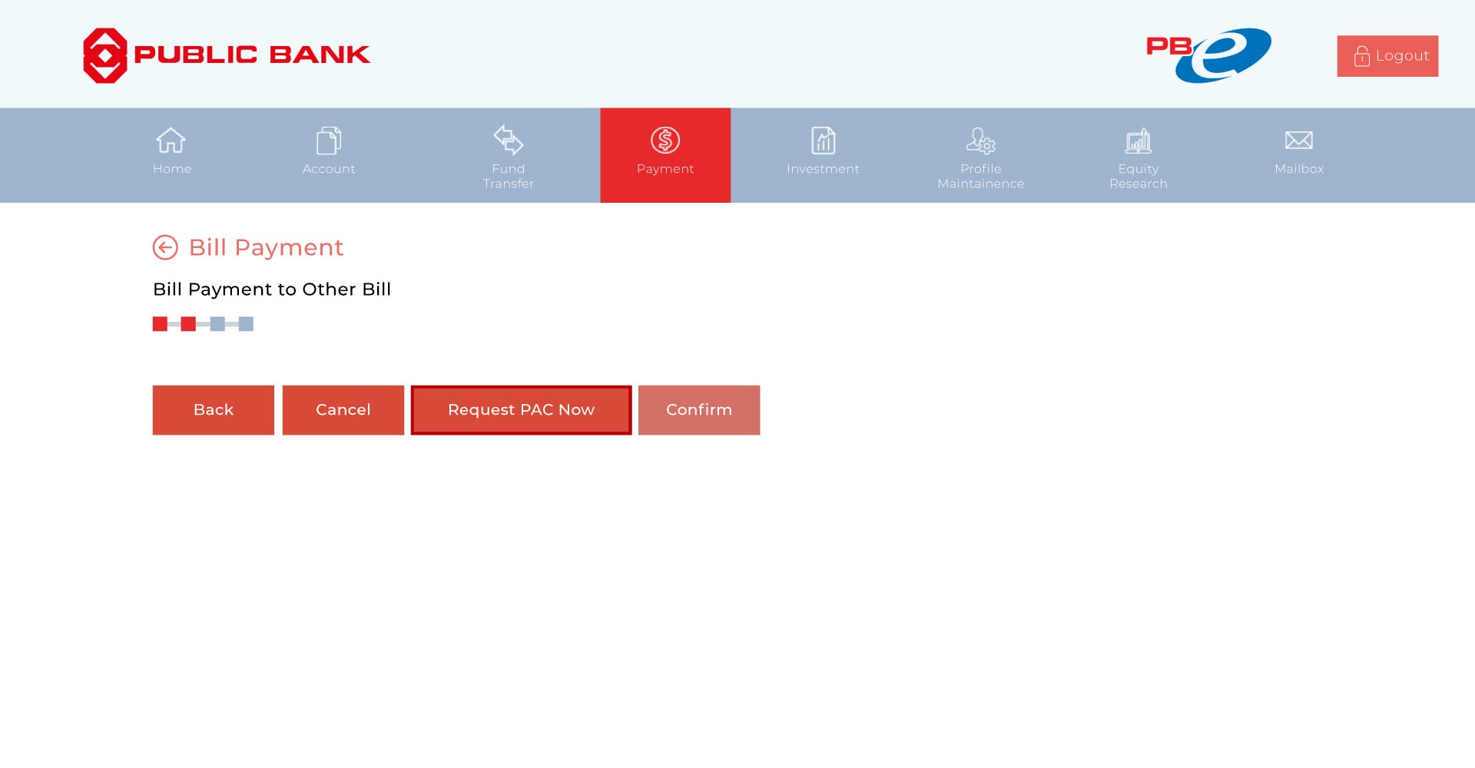Go Back to the previous step
Screen dimensions: 1475x768
point(213,409)
